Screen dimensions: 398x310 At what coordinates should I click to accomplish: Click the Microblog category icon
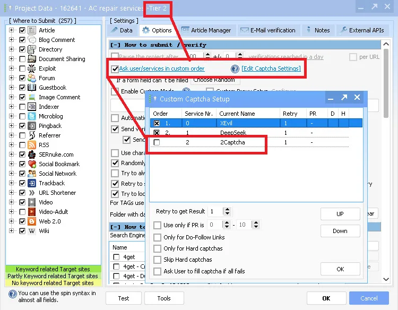tap(32, 116)
